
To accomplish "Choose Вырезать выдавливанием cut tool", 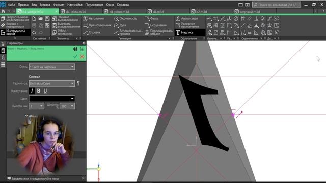I will tap(66, 25).
